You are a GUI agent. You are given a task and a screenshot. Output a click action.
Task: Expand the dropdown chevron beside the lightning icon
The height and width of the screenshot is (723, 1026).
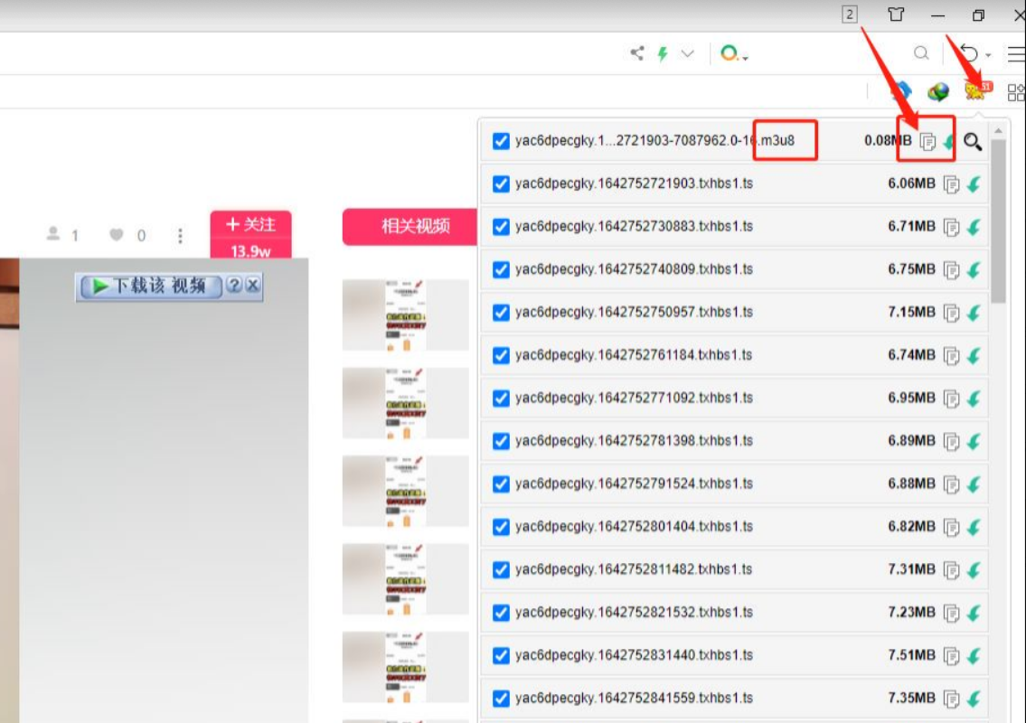click(x=688, y=53)
